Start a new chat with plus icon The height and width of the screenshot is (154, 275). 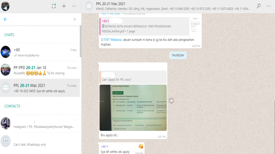tap(64, 6)
